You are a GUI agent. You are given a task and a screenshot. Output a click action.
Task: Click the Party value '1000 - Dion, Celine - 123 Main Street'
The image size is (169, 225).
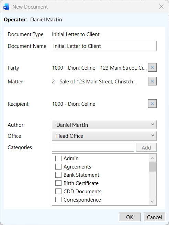(99, 68)
